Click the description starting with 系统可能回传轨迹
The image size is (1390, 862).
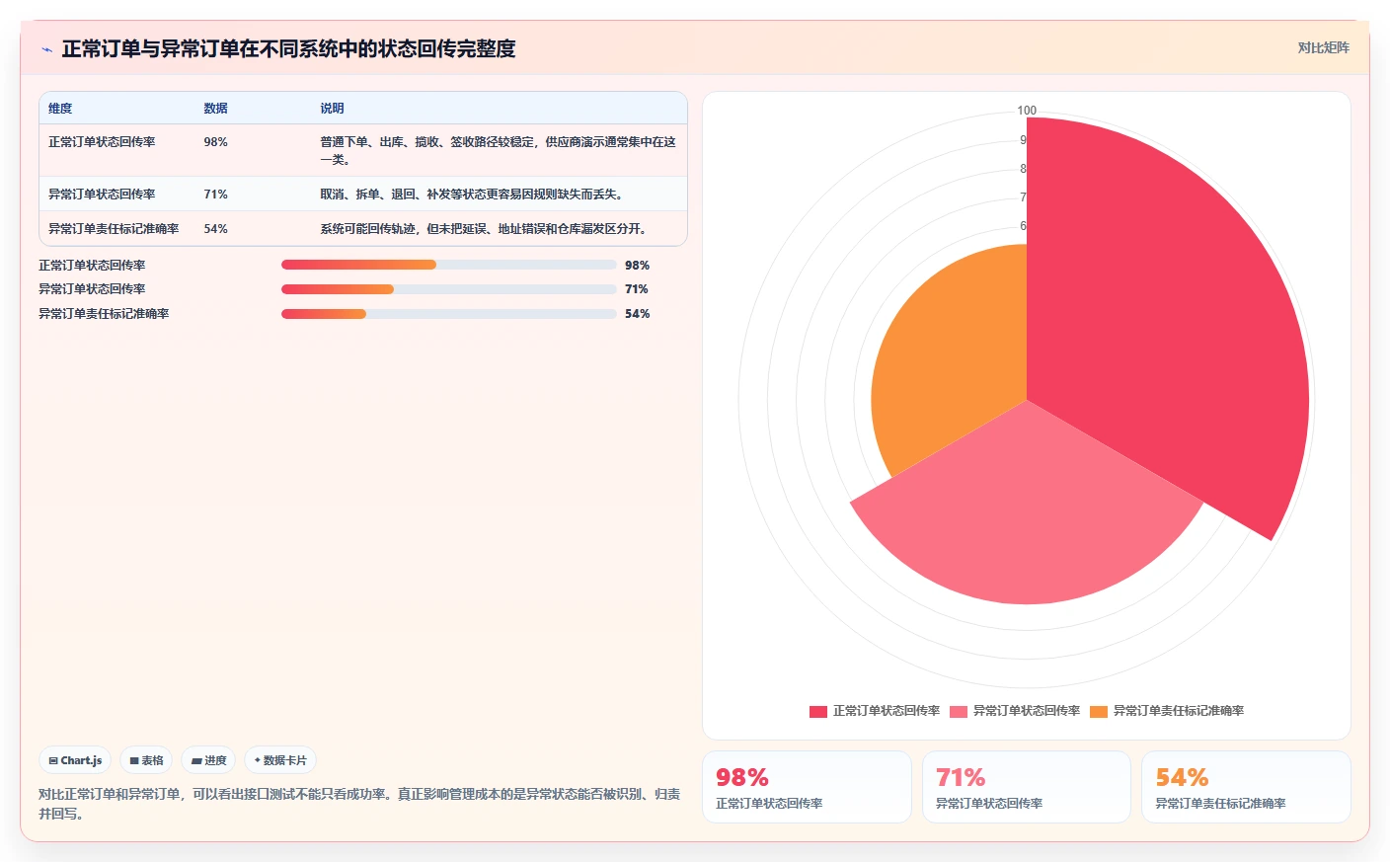click(483, 229)
